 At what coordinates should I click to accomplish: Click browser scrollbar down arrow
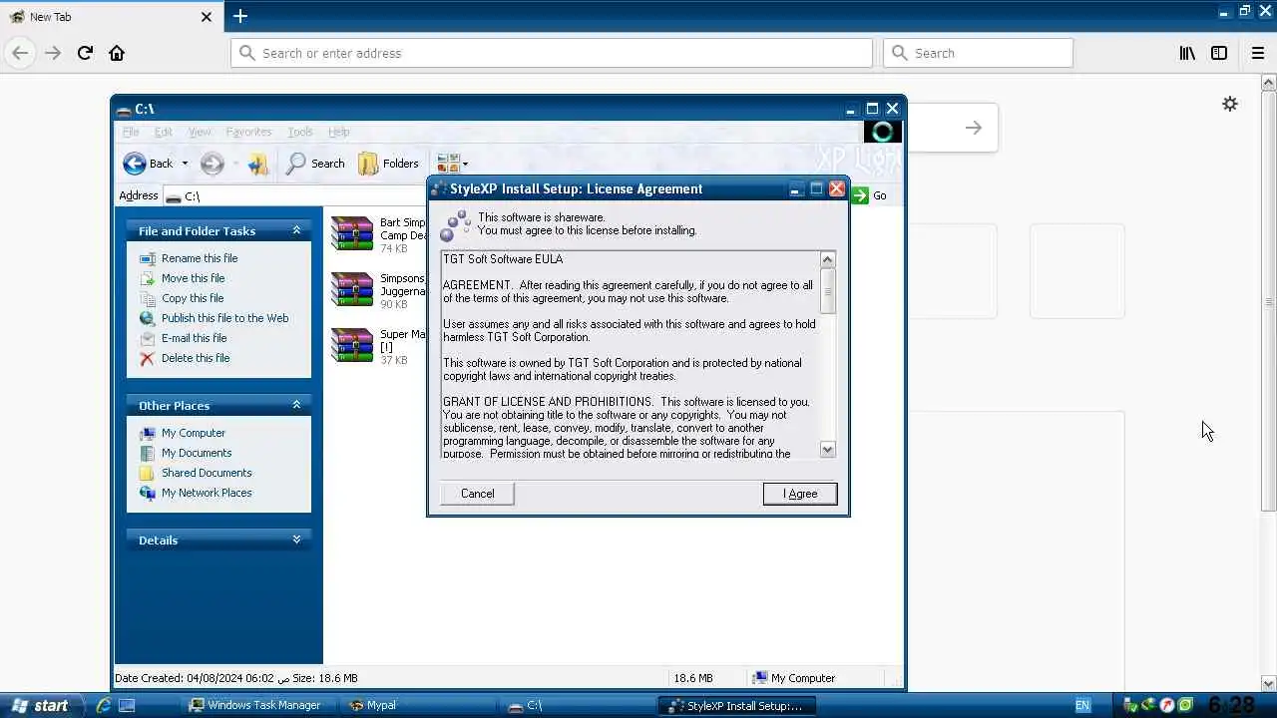point(1268,684)
